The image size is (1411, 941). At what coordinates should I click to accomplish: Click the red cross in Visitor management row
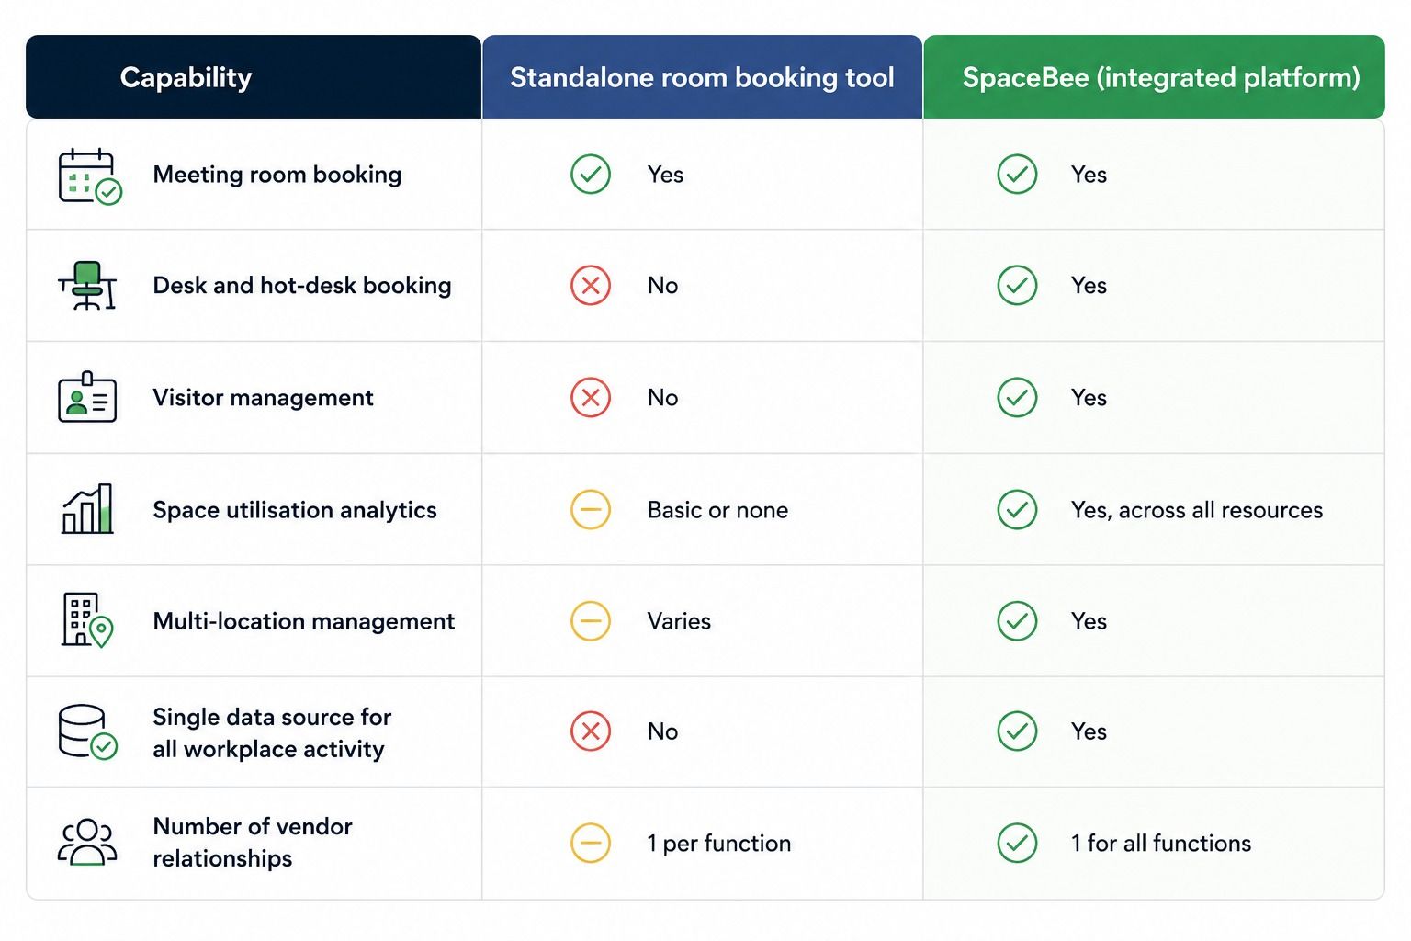591,397
